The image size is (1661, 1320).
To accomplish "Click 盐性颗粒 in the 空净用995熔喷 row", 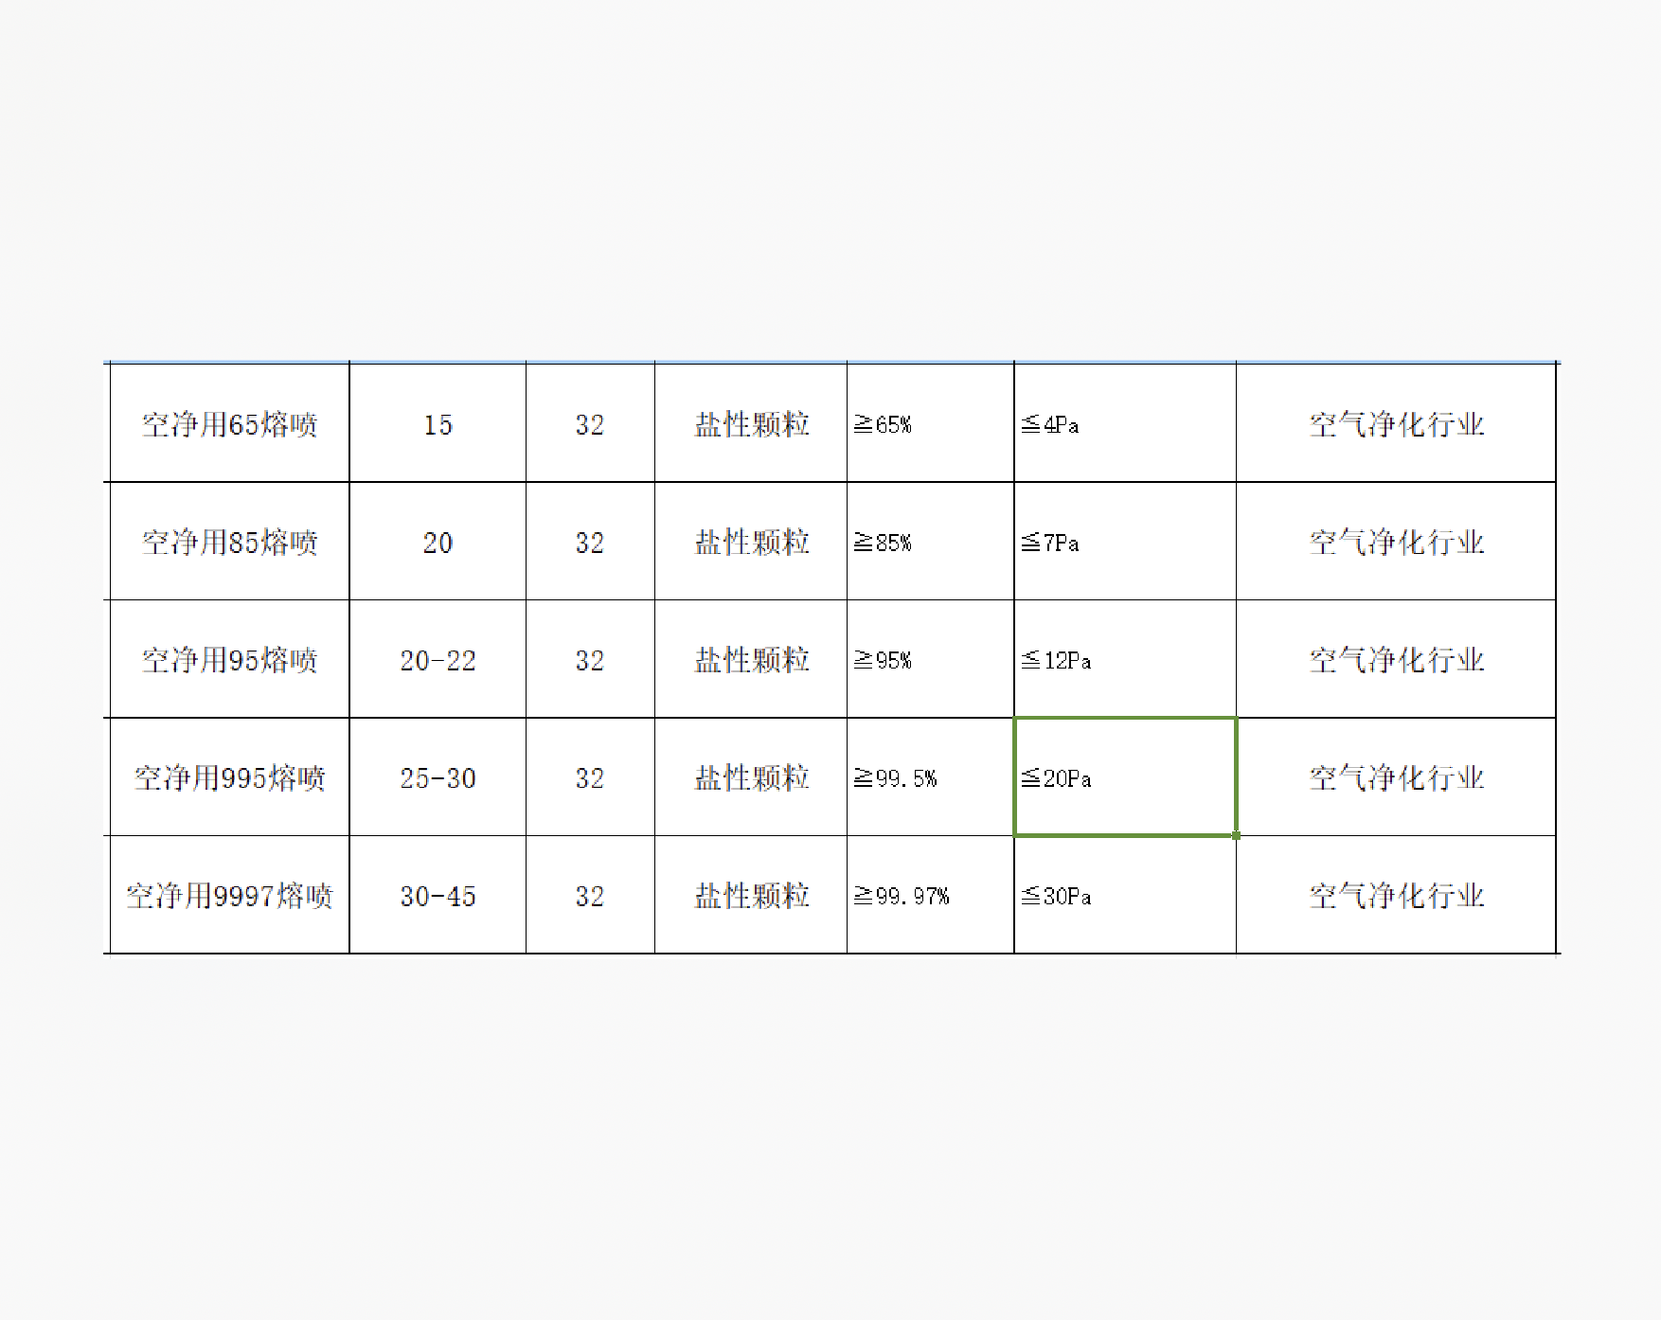I will tap(751, 777).
